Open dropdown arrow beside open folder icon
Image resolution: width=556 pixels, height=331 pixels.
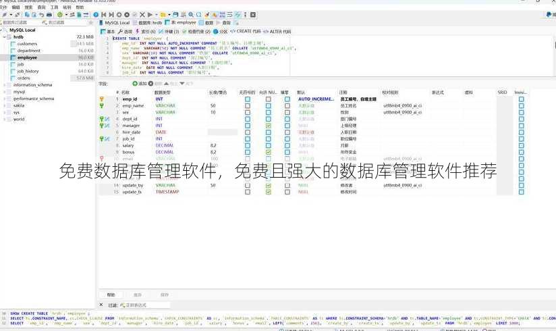click(x=169, y=15)
